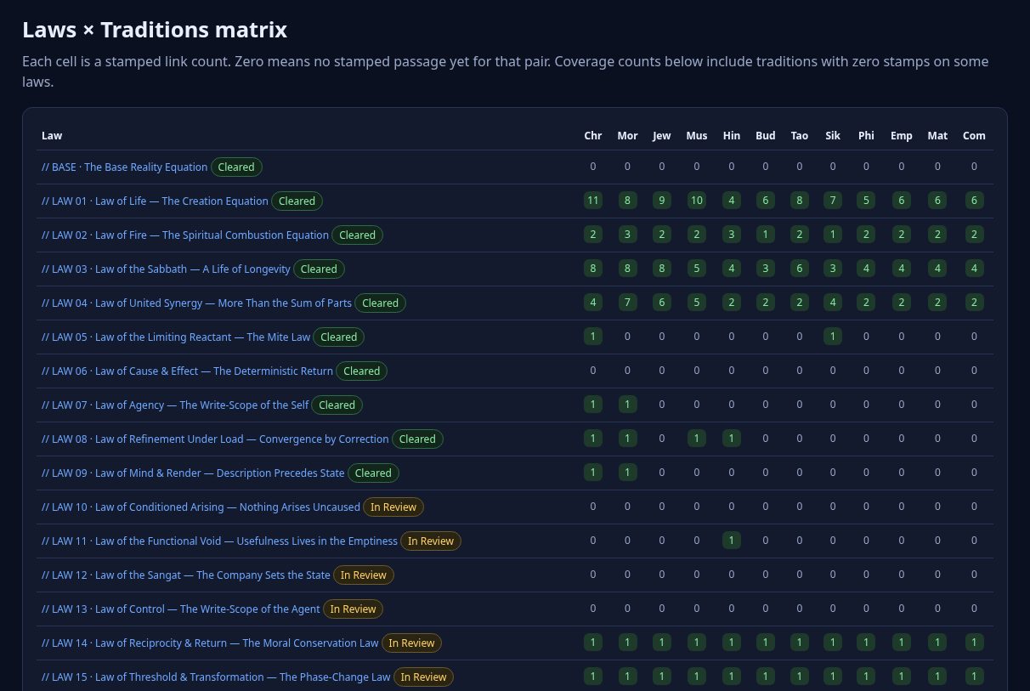
Task: Click the 1 cell in LAW 14 Com column
Action: [x=974, y=643]
